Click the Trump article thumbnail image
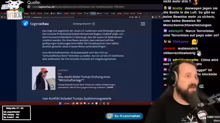220x123 pixels. 44,78
